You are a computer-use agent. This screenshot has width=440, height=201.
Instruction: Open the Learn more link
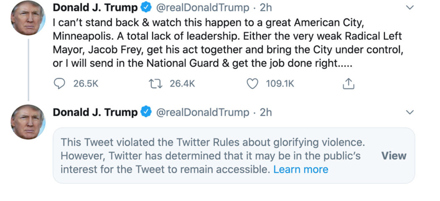click(x=301, y=169)
